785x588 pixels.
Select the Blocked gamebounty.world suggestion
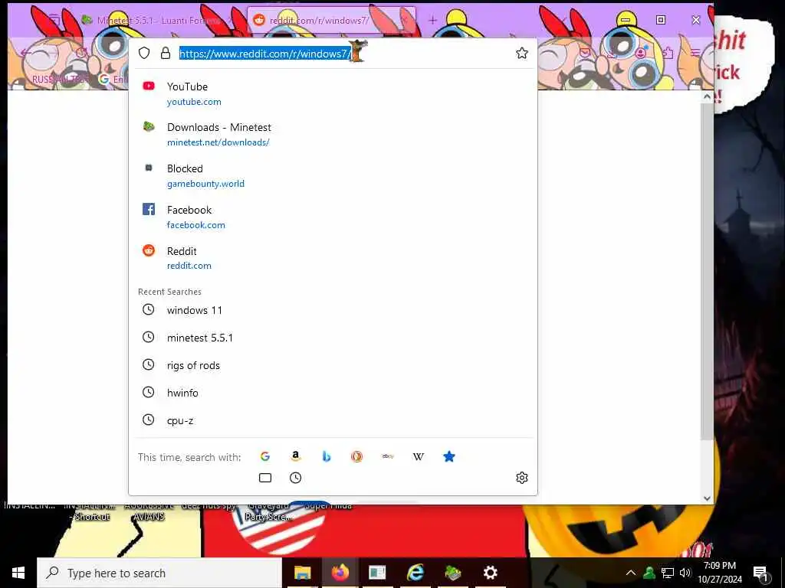point(333,175)
